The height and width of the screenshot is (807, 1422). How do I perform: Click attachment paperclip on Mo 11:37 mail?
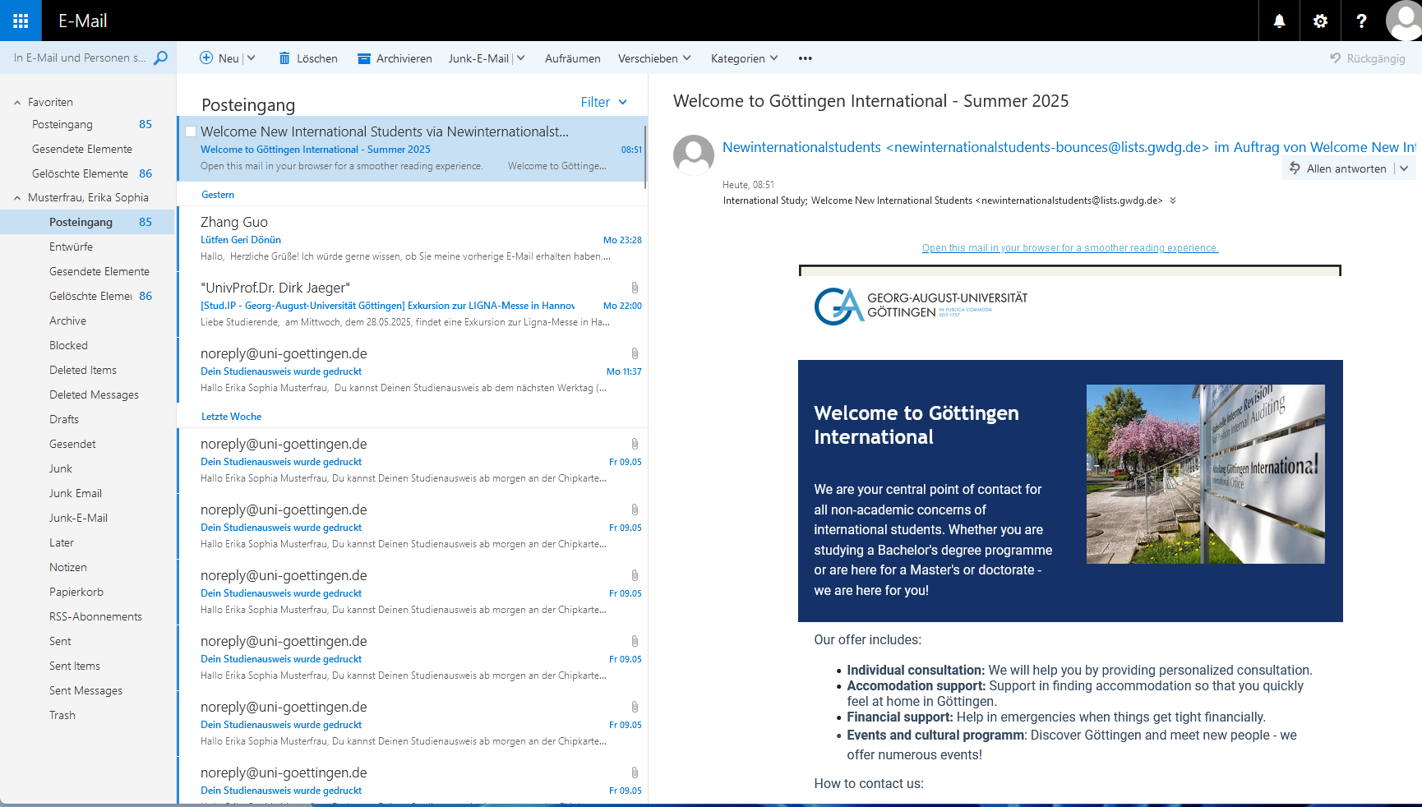pyautogui.click(x=635, y=353)
